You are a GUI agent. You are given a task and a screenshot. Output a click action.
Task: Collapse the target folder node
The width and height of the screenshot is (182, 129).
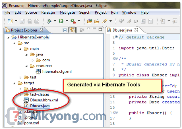coord(15,84)
